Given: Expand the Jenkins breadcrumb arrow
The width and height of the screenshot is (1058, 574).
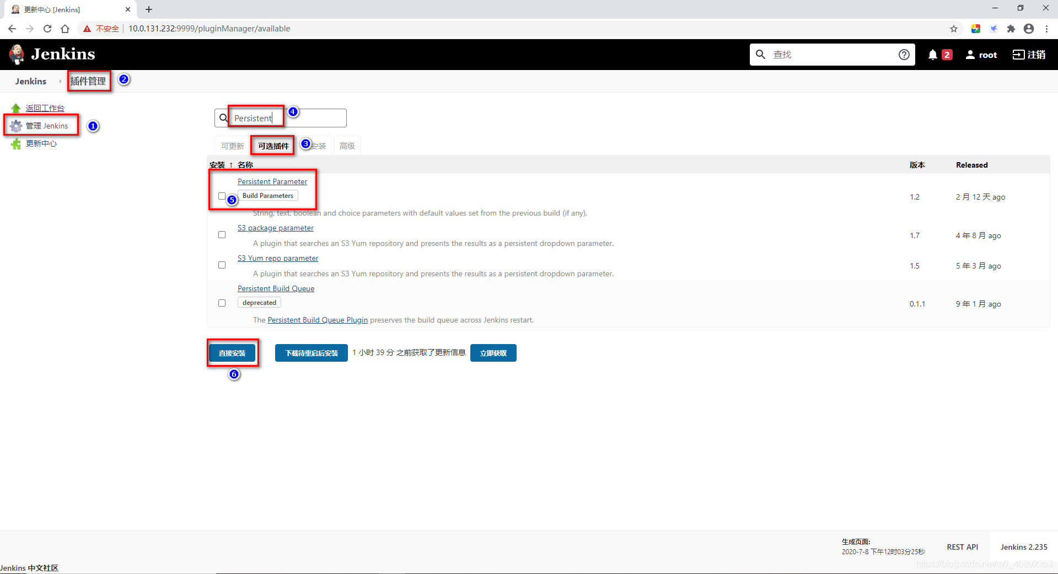Looking at the screenshot, I should point(60,81).
